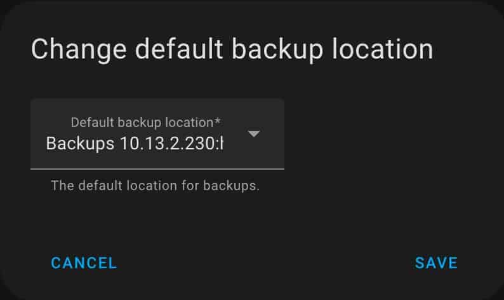The image size is (504, 300).
Task: Click the dropdown arrow triangle icon
Action: (254, 133)
